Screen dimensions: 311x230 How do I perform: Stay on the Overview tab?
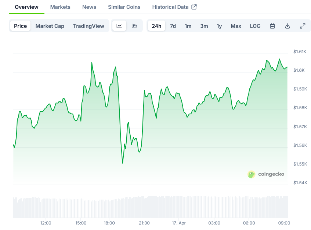click(26, 7)
